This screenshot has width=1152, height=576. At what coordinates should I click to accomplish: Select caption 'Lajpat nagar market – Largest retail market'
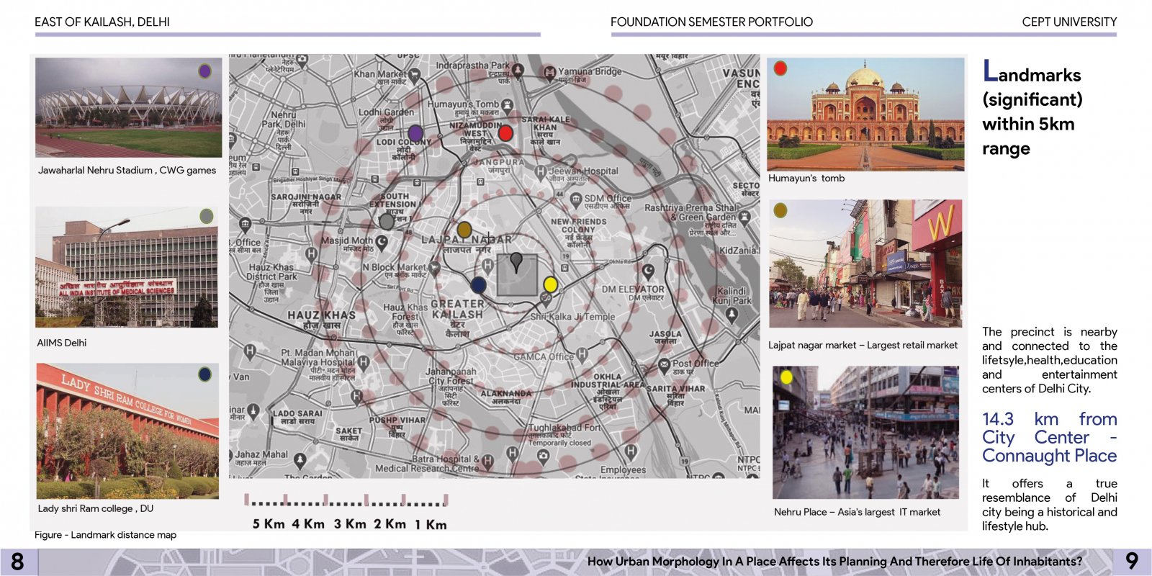coord(863,346)
